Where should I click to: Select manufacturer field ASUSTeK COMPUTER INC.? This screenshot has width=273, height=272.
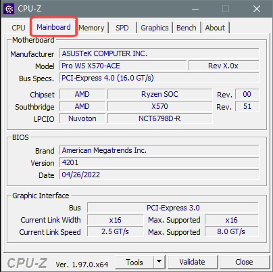click(x=159, y=53)
